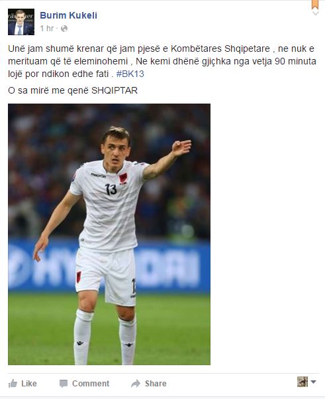Image resolution: width=325 pixels, height=399 pixels.
Task: Click the orange bookmark ribbon icon
Action: pyautogui.click(x=315, y=5)
